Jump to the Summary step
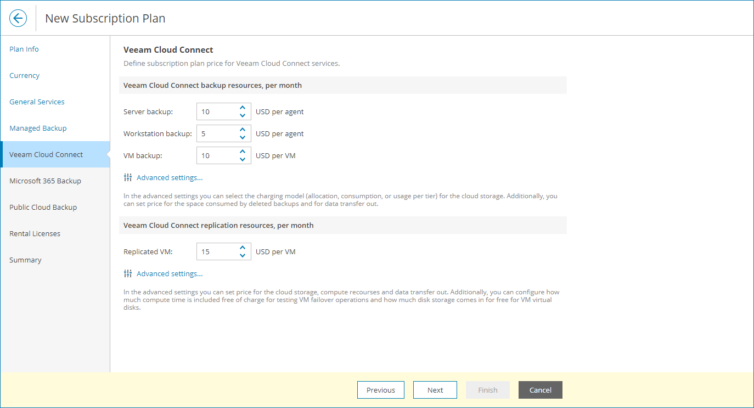The height and width of the screenshot is (408, 754). tap(25, 260)
